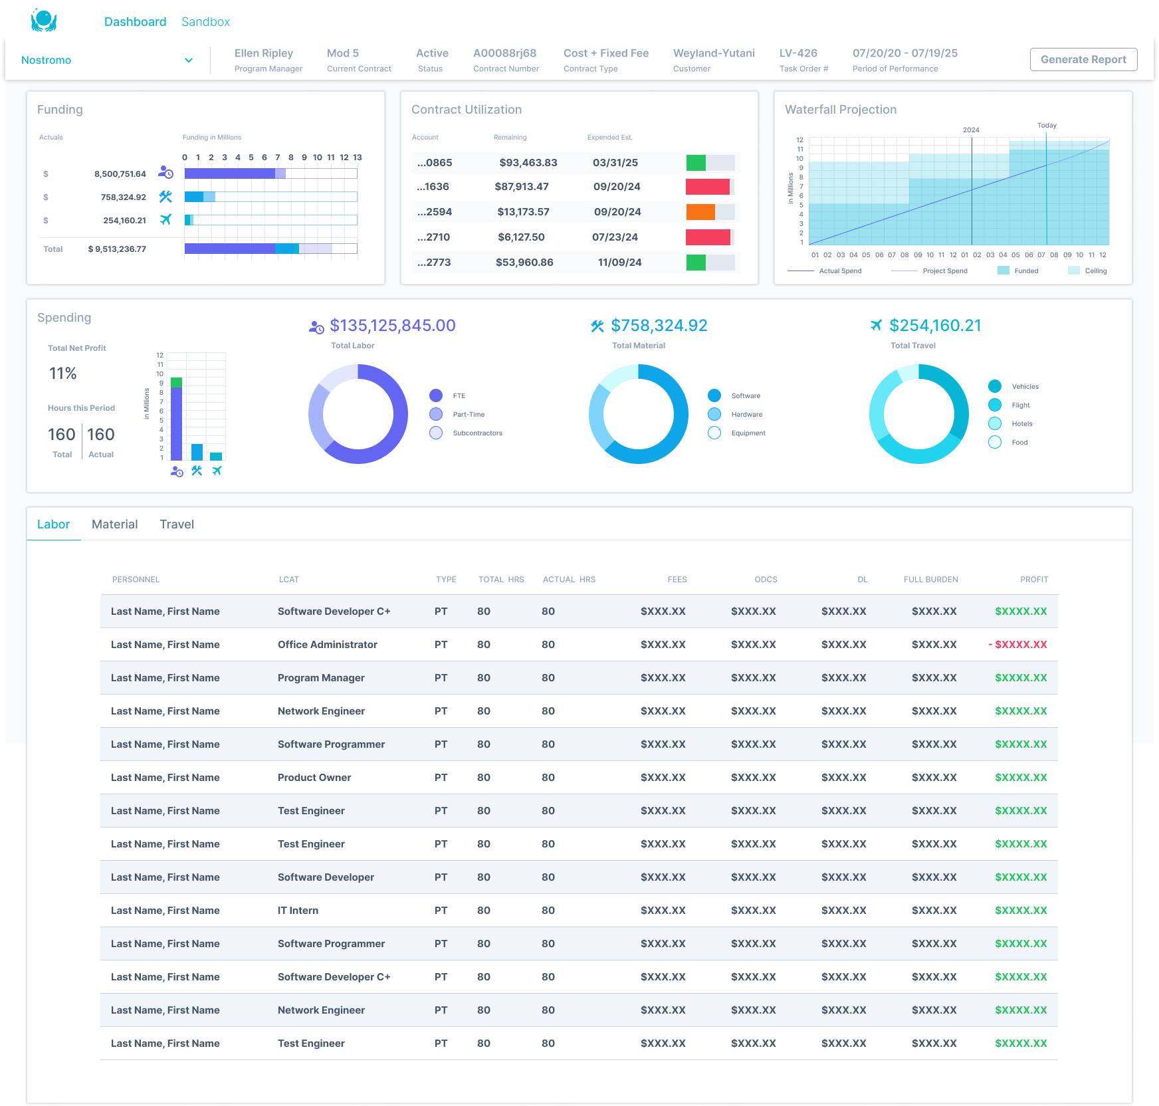Expand the chevron next to Nostromo
Screen dimensions: 1159x1106
coord(189,60)
